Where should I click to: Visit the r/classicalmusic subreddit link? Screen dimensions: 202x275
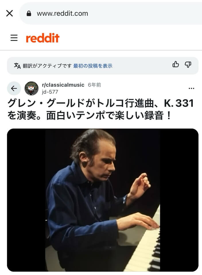point(63,85)
